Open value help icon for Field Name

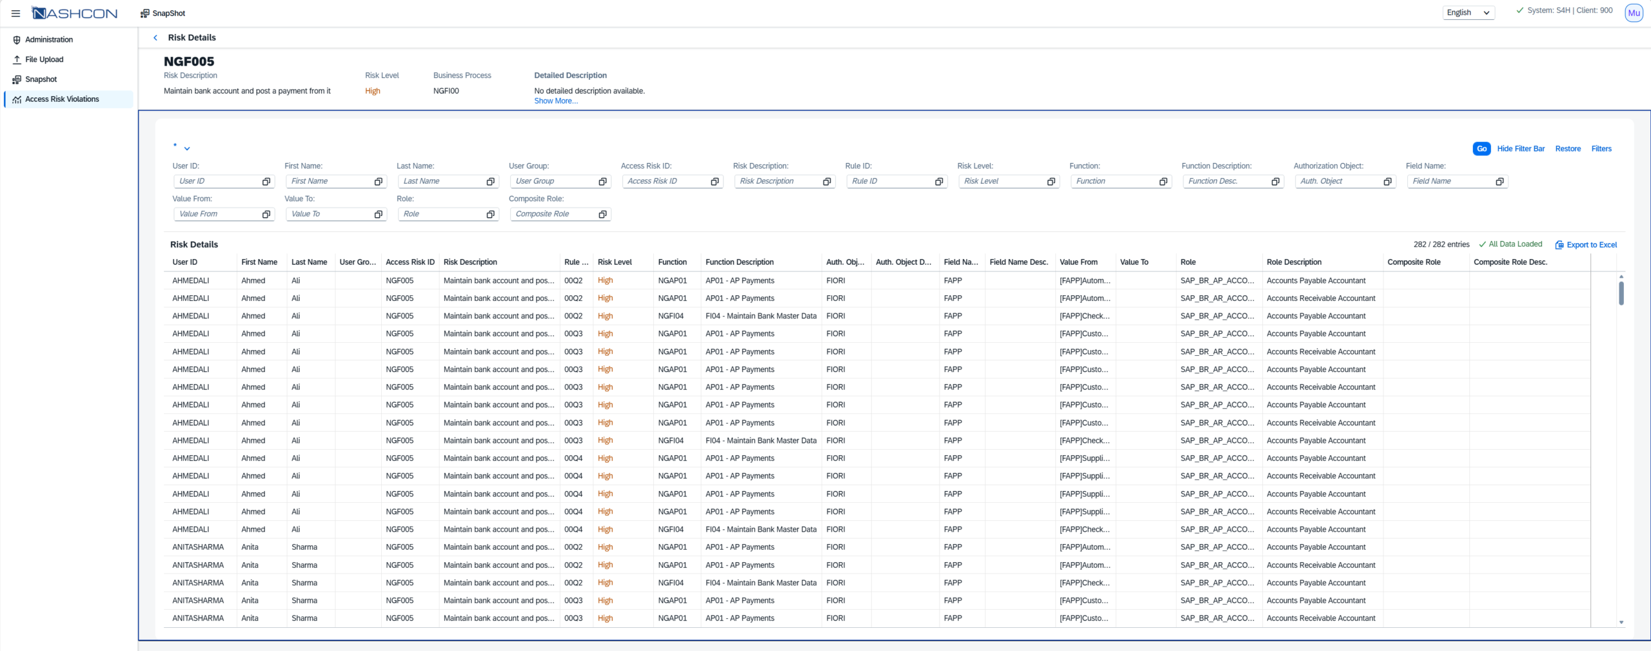[x=1499, y=182]
